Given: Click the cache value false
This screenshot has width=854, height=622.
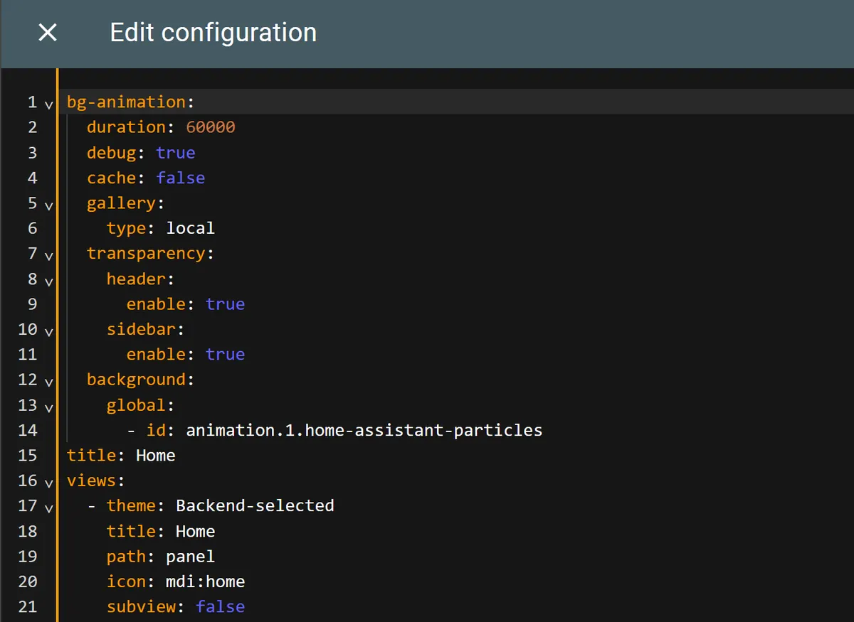Looking at the screenshot, I should tap(181, 178).
